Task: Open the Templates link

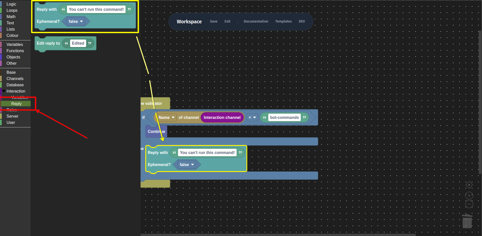Action: [x=283, y=21]
